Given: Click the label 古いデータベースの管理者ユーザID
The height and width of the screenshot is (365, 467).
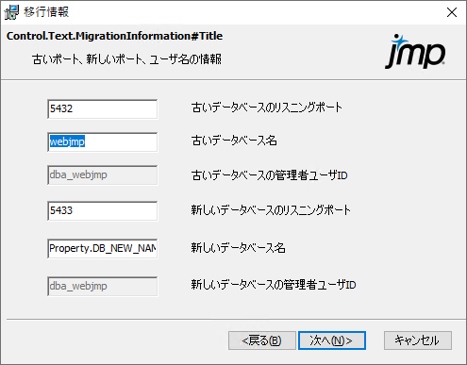Looking at the screenshot, I should (270, 175).
